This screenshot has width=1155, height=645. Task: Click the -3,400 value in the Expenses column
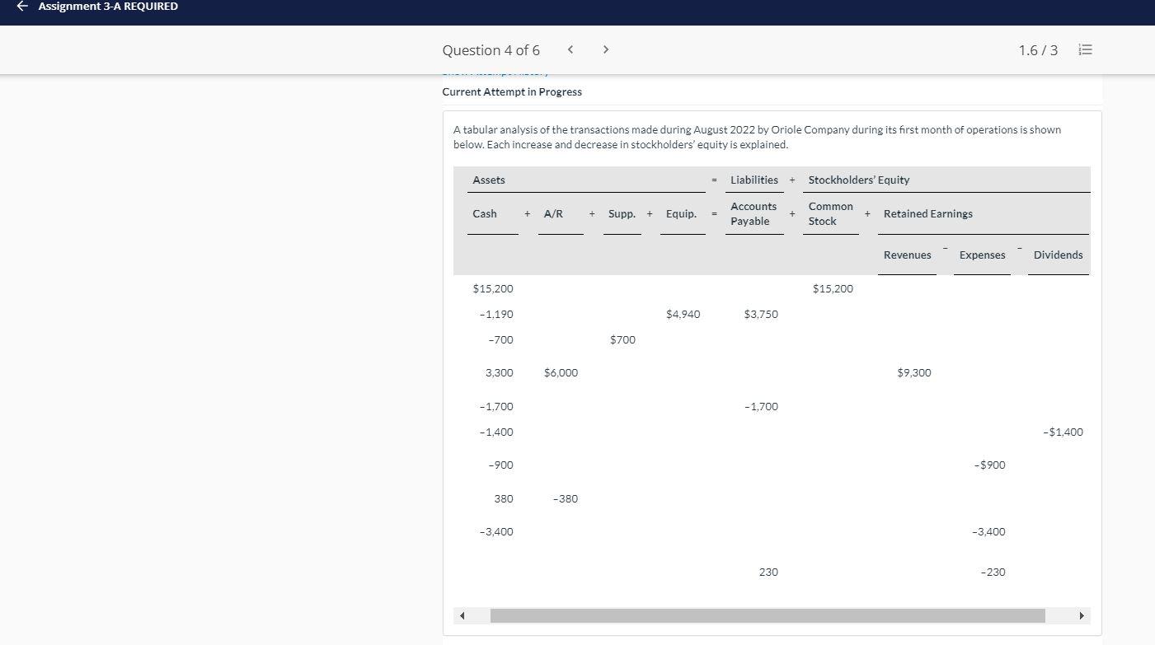[x=989, y=531]
